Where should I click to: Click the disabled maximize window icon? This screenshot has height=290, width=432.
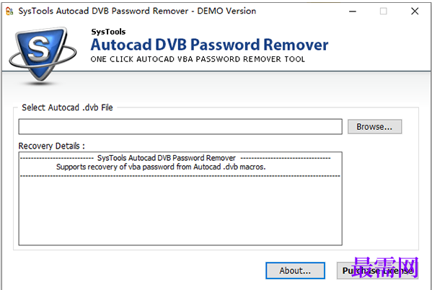383,12
